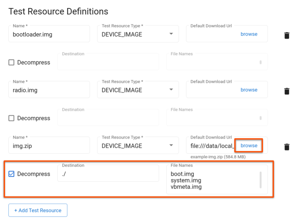This screenshot has width=295, height=220.
Task: Select the Name field containing bootloader.img
Action: click(48, 34)
